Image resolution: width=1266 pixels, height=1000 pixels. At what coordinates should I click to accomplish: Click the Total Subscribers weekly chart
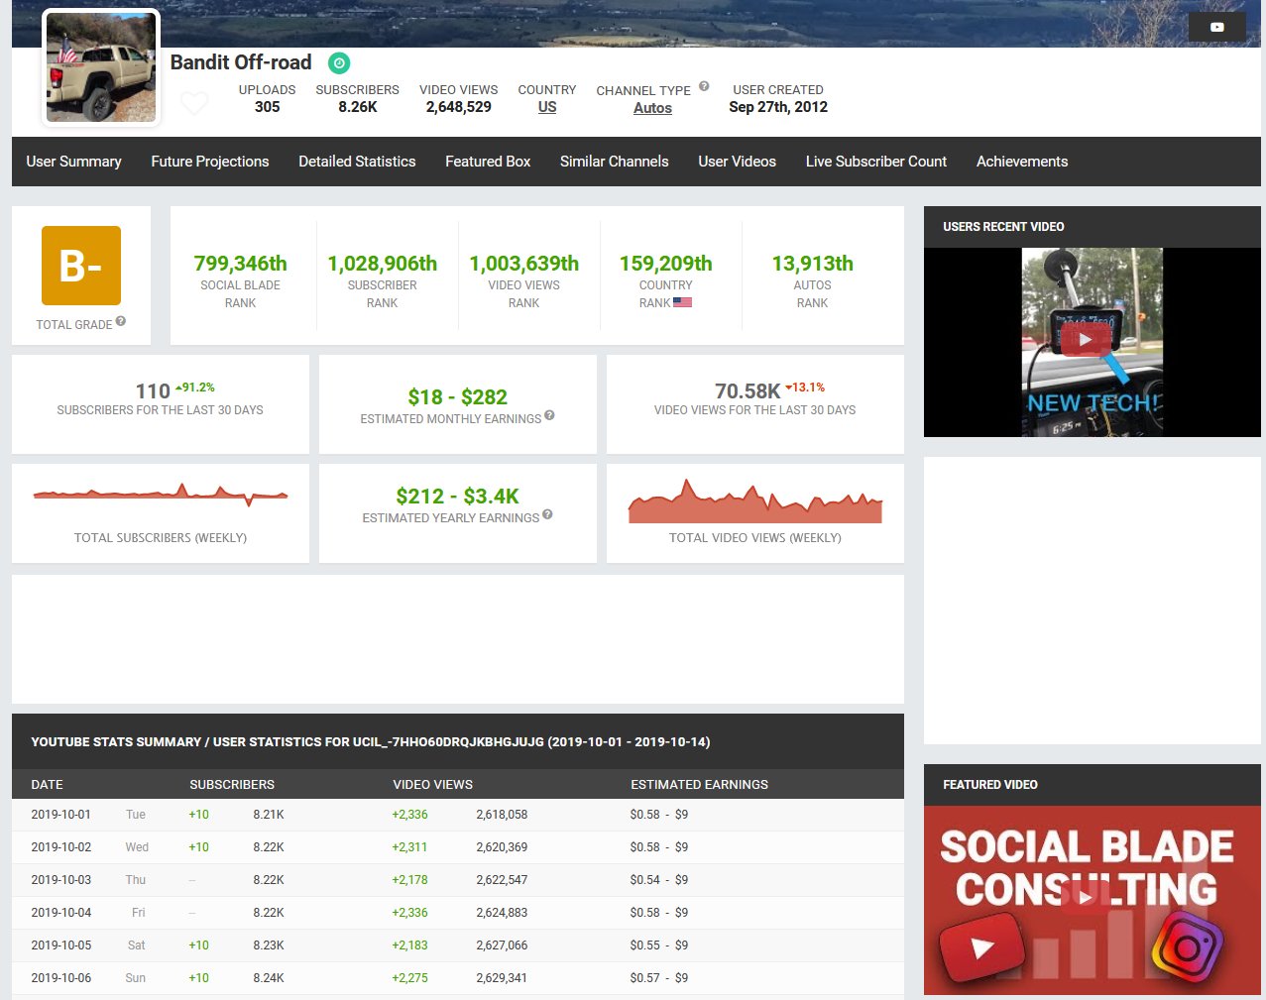(161, 494)
